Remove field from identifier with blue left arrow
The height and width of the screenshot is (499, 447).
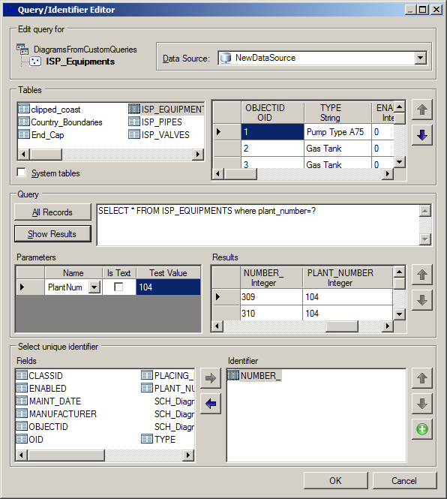point(211,404)
